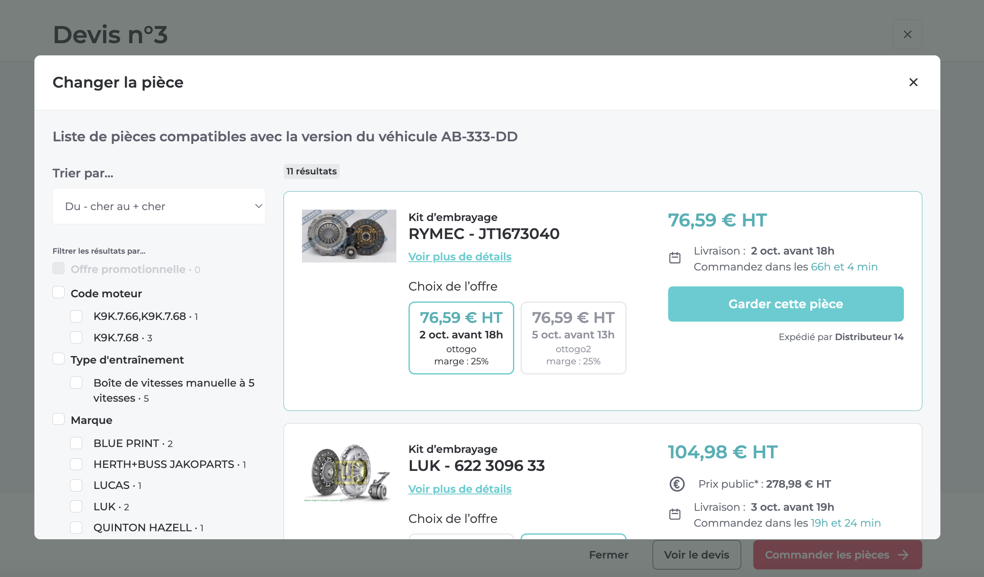Check the Code moteur filter
This screenshot has height=577, width=984.
pos(59,292)
